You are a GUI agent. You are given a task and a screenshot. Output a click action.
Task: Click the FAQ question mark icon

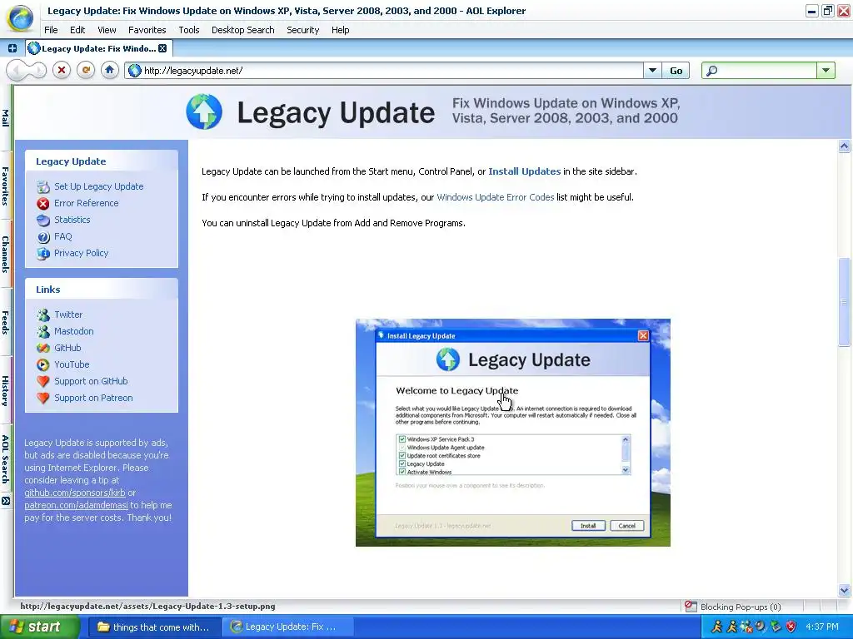pos(43,237)
